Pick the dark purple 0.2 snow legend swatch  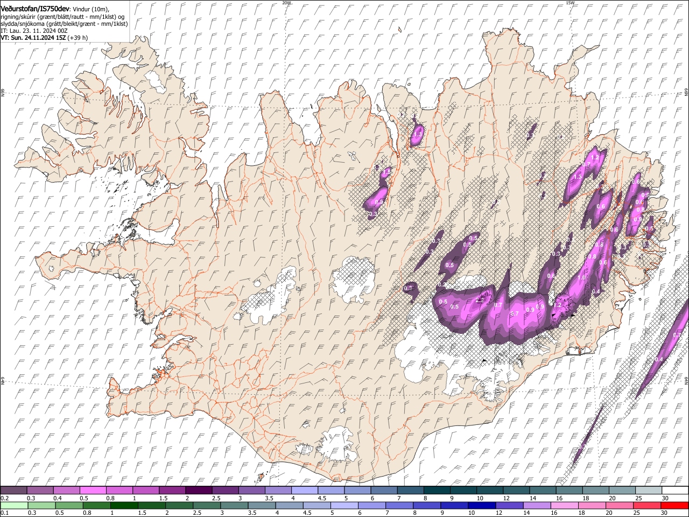(x=13, y=491)
